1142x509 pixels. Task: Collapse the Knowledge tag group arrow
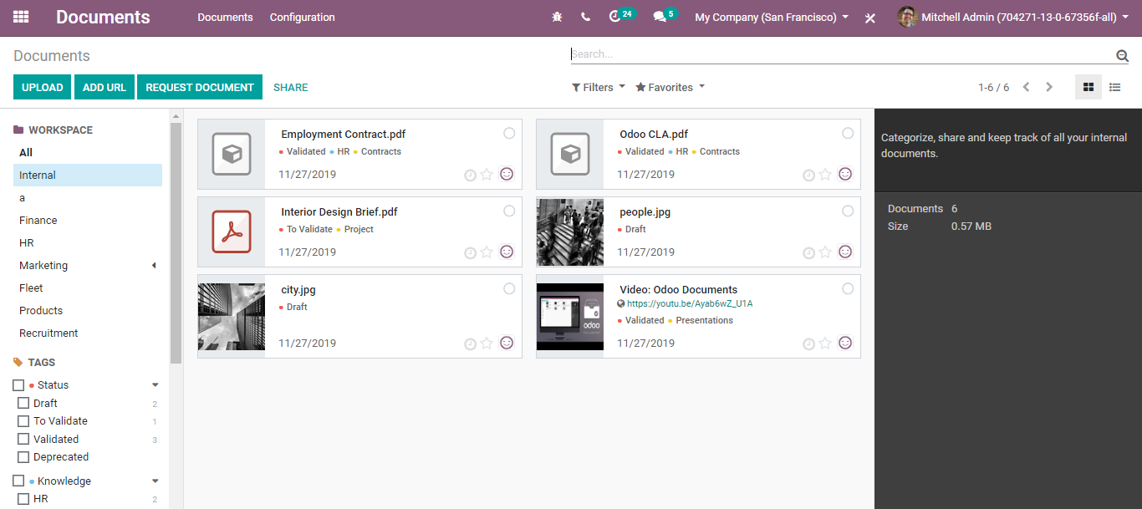[x=155, y=481]
